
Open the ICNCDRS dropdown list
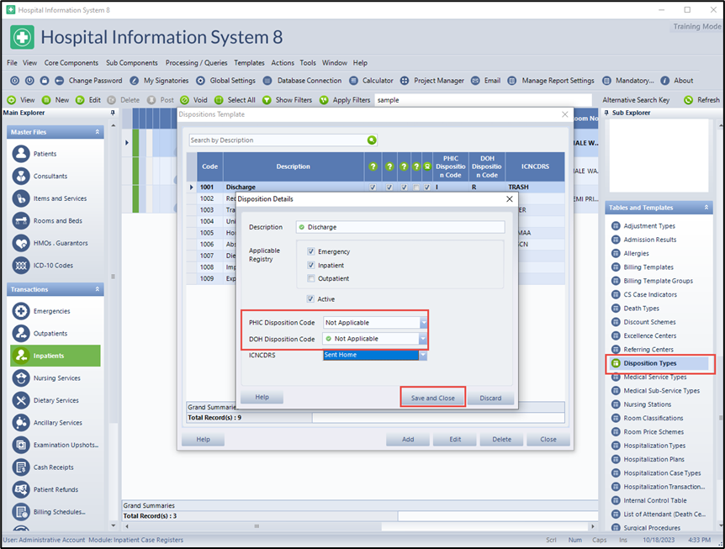pyautogui.click(x=424, y=356)
